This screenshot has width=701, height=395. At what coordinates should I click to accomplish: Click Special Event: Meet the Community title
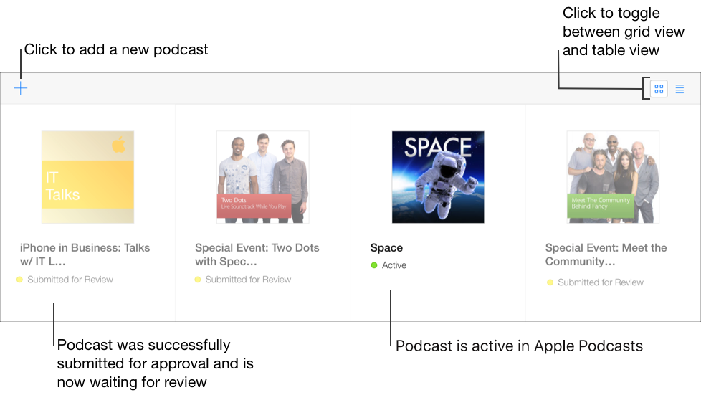pyautogui.click(x=606, y=254)
